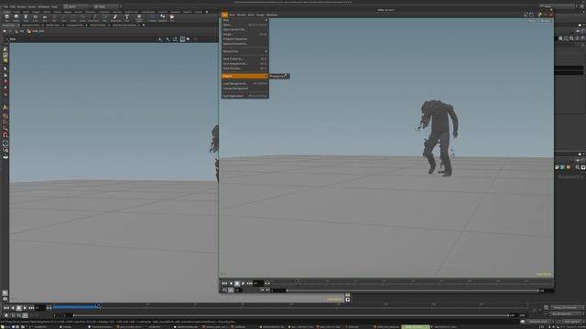Select the Grid shelf tool
Screen dimensions: 586x329
(x=45, y=18)
